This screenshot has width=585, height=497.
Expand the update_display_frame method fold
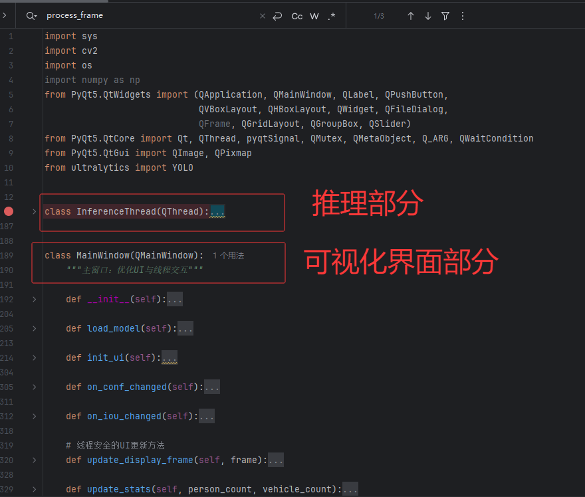coord(35,460)
